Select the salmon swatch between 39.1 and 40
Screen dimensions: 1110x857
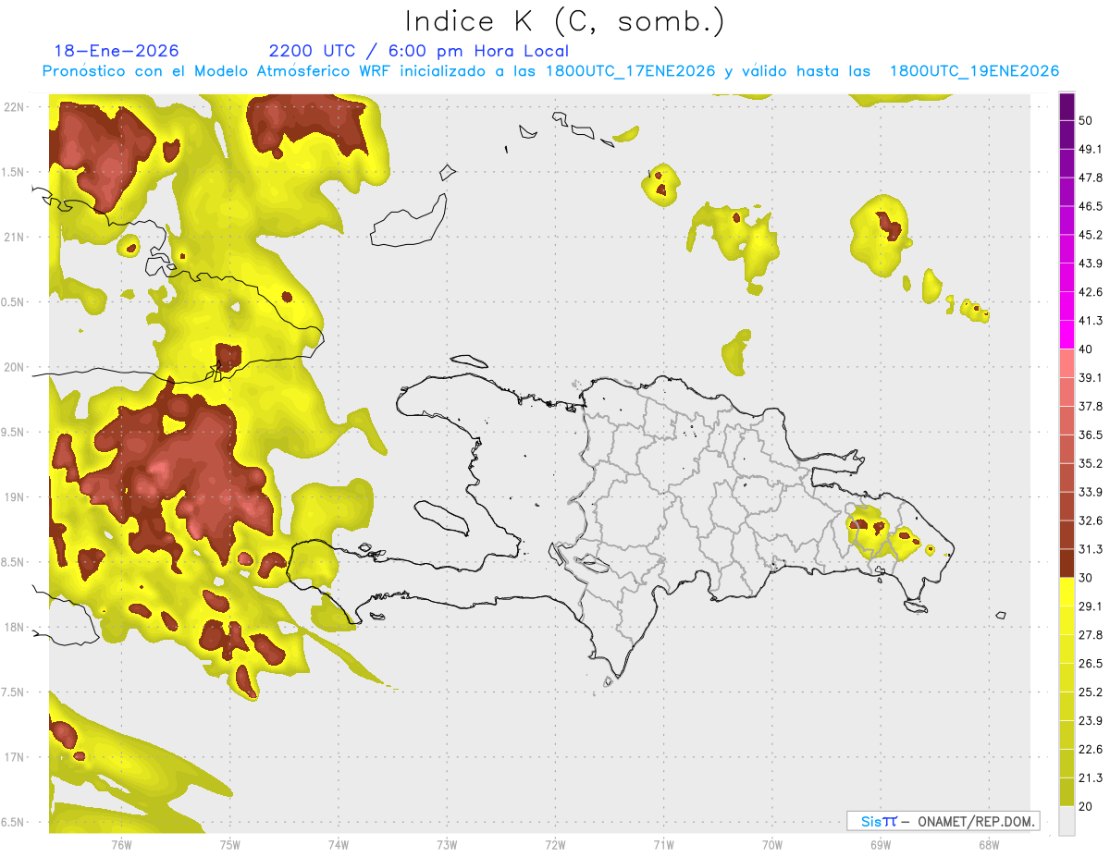tap(1067, 363)
